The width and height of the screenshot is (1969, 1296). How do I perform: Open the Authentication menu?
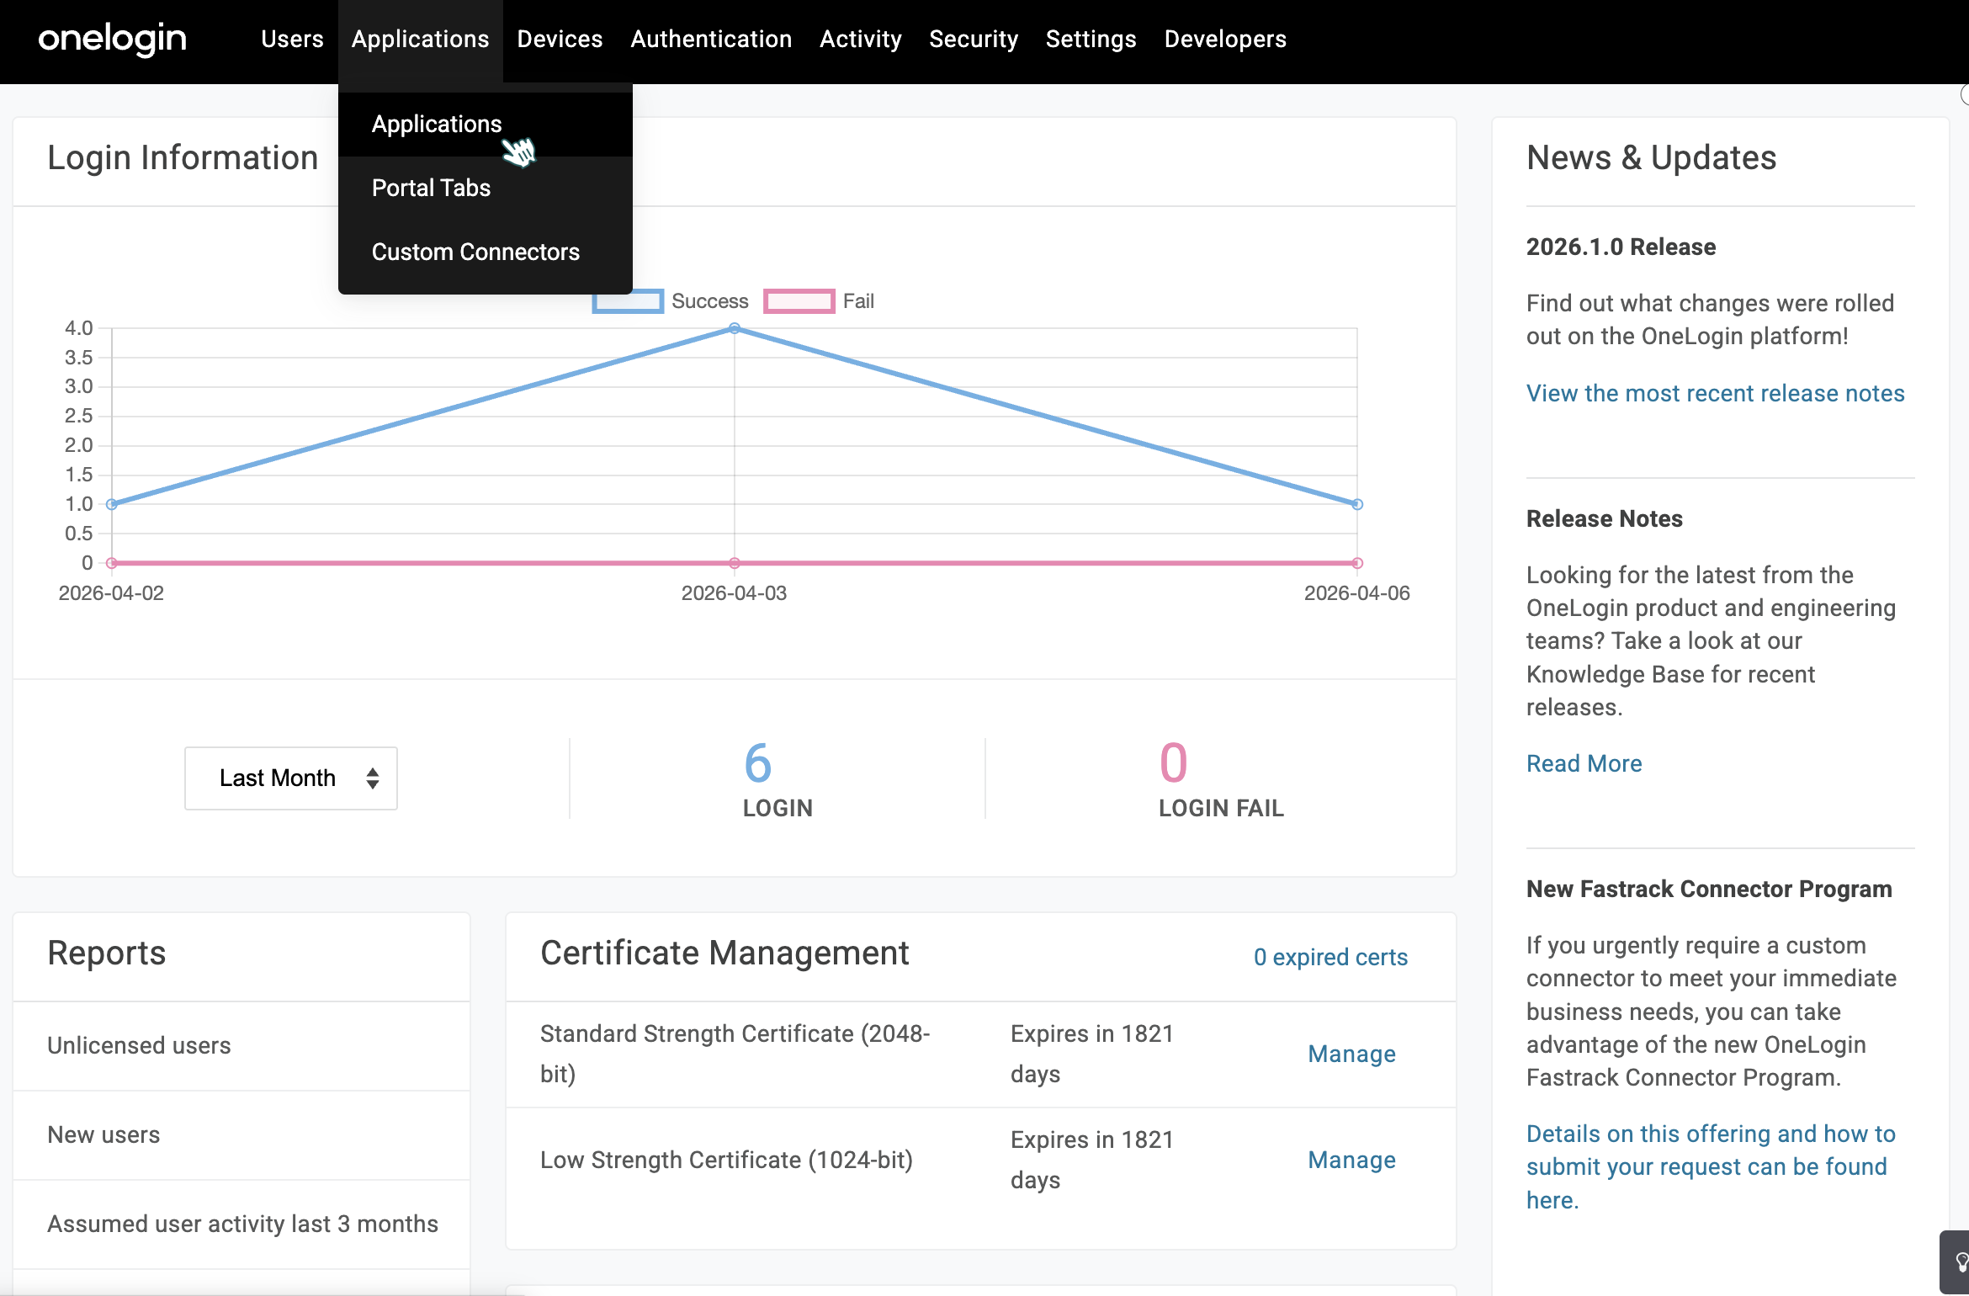click(x=711, y=40)
